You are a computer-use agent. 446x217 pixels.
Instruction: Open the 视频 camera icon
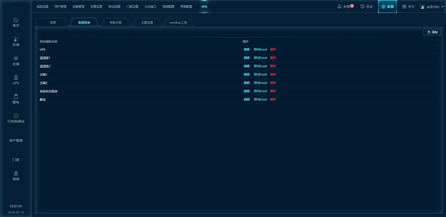tap(16, 173)
